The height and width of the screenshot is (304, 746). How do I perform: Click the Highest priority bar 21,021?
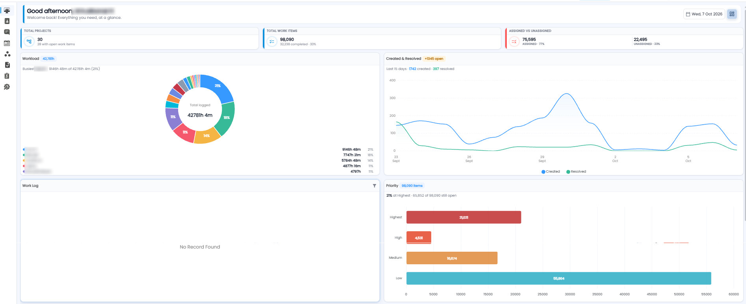point(463,217)
